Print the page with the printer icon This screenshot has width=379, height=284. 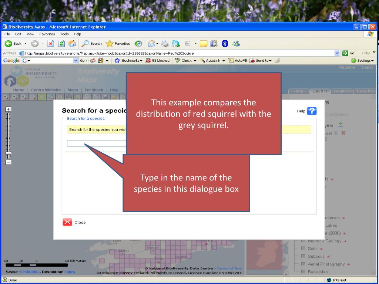(165, 44)
